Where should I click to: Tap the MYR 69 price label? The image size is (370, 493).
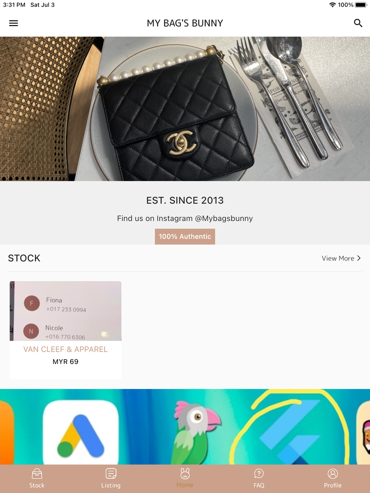pyautogui.click(x=65, y=362)
